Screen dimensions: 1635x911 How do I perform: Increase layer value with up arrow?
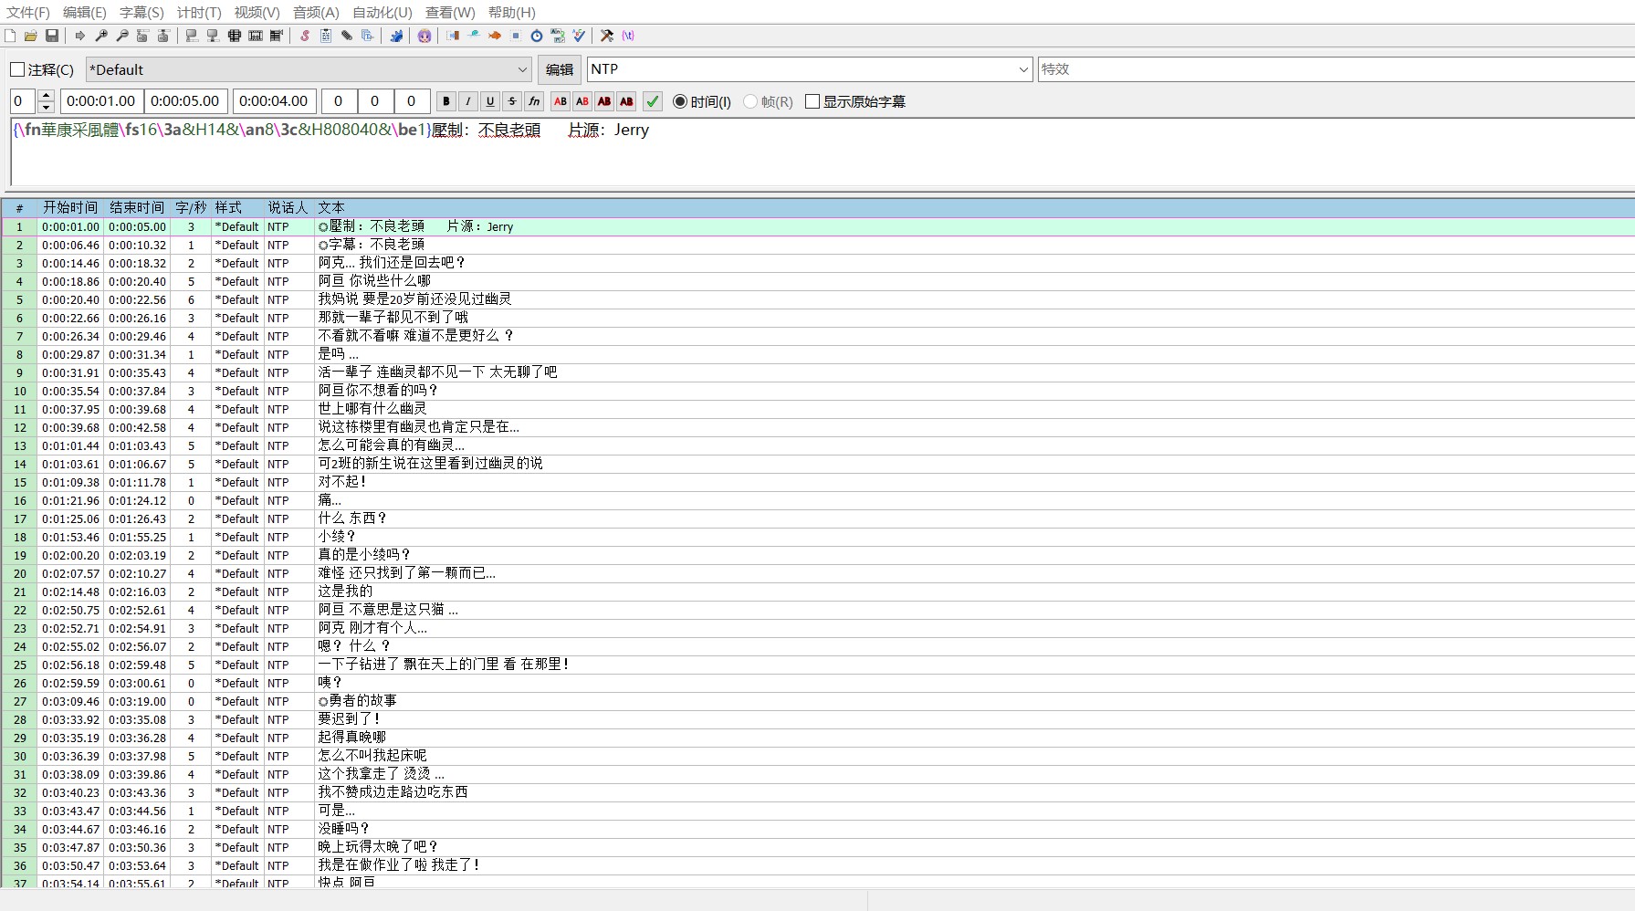[47, 96]
